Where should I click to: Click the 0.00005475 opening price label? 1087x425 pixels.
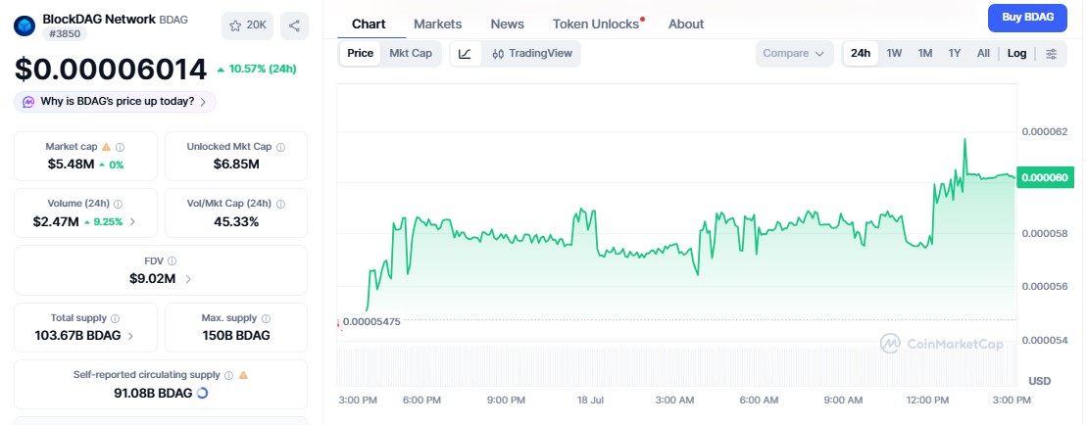[x=371, y=322]
